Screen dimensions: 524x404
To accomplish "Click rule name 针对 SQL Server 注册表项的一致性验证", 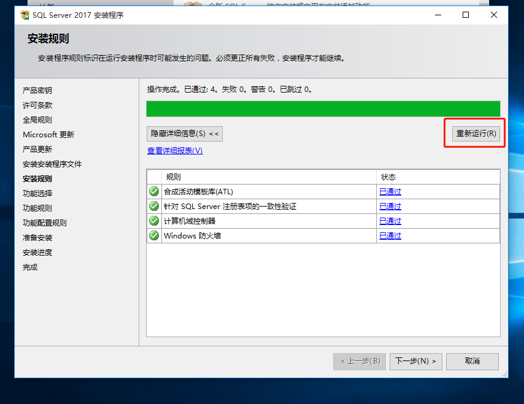I will click(230, 207).
